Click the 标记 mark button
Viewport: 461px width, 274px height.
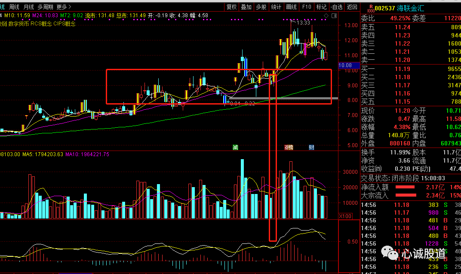coord(321,7)
